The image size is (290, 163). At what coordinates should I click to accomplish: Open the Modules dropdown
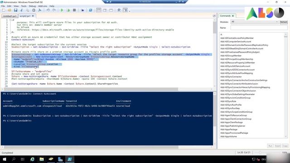tap(254, 22)
